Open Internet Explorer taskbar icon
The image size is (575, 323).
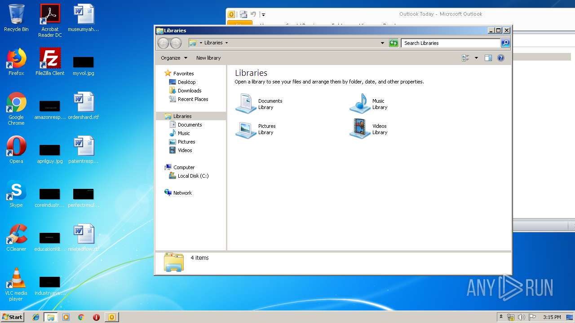[x=36, y=317]
